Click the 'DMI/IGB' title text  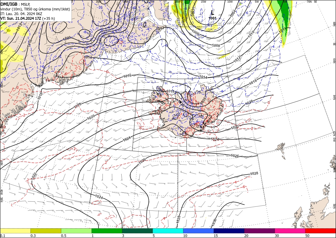click(x=9, y=4)
